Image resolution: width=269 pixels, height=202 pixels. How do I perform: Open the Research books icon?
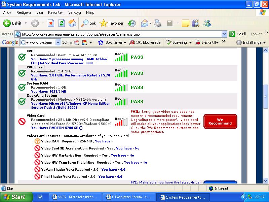click(x=196, y=23)
